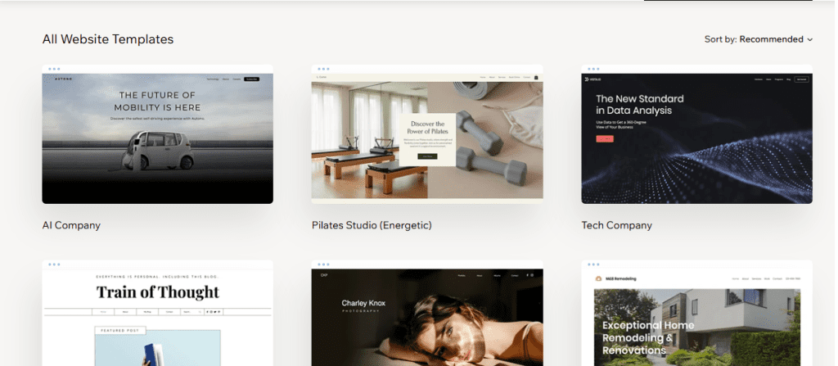Open the Sort by Recommended dropdown
This screenshot has width=838, height=366.
tap(759, 39)
